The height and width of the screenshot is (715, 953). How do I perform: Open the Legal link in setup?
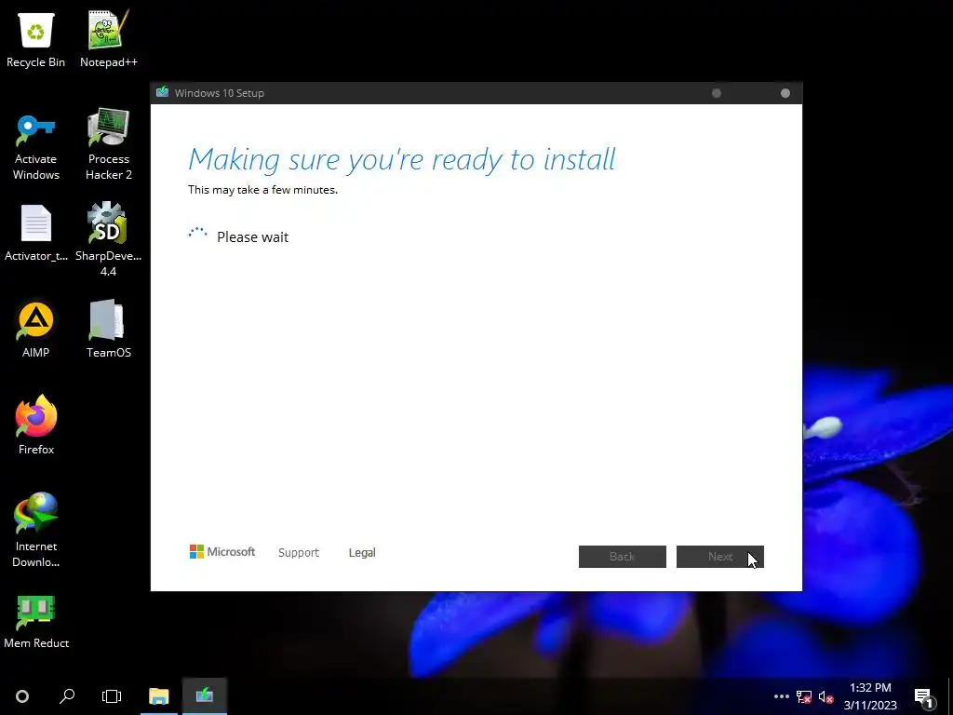[x=362, y=553]
